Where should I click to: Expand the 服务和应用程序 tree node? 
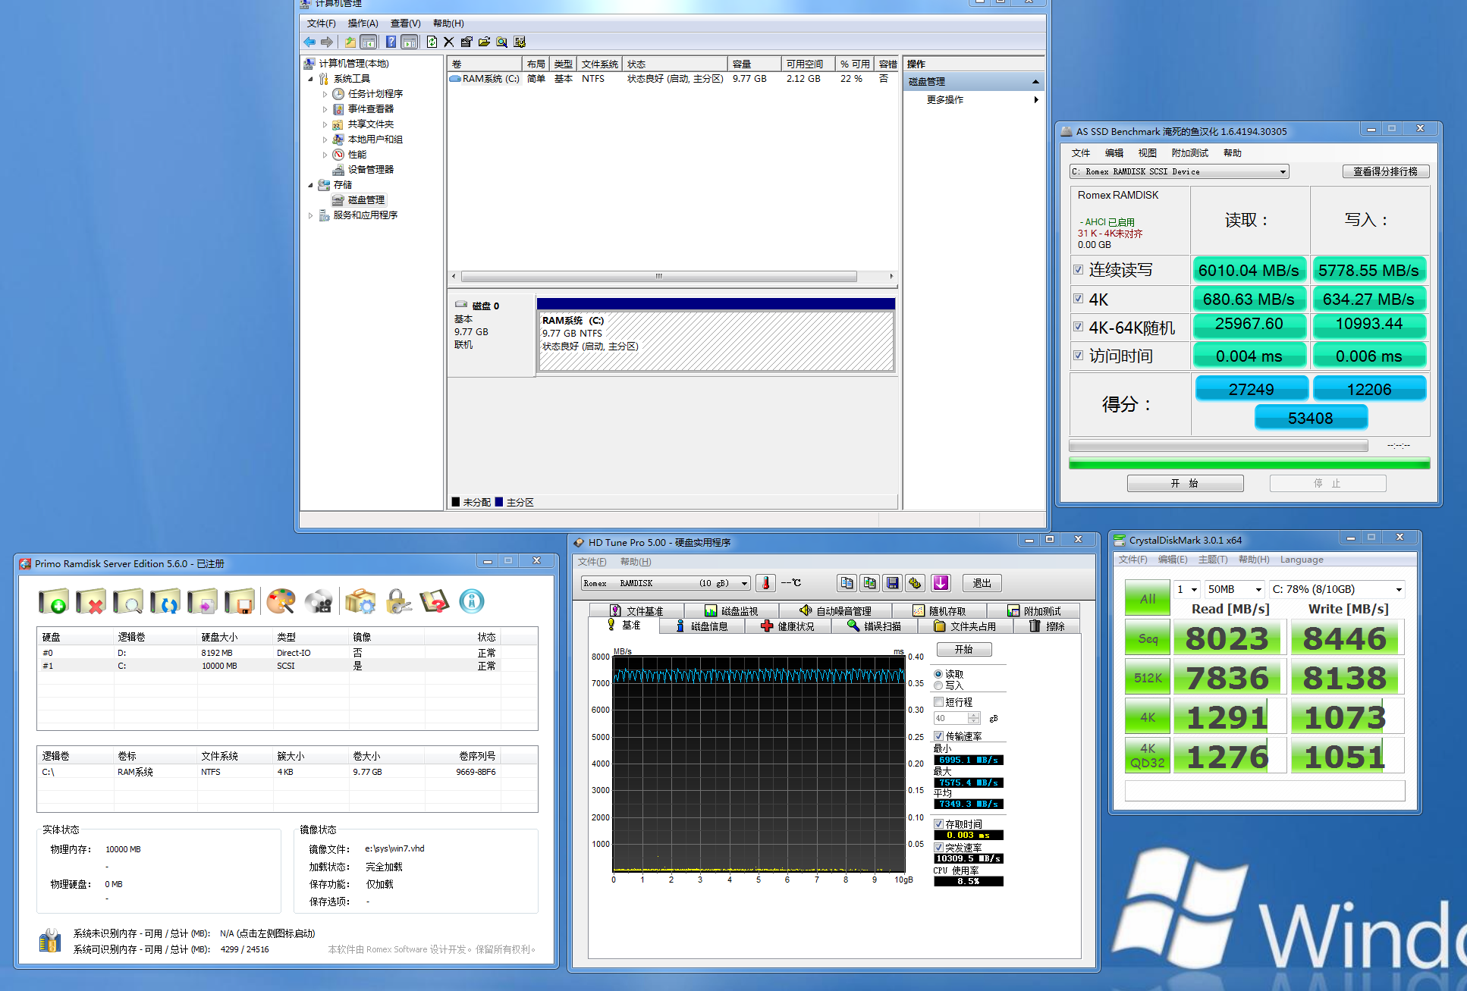310,215
